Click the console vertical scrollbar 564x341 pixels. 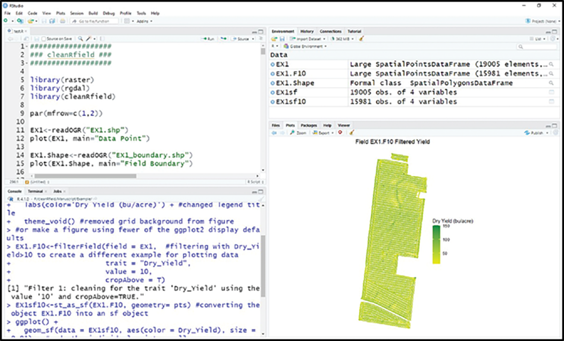point(263,266)
